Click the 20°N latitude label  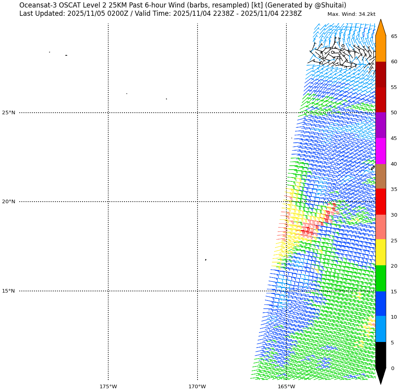[x=9, y=202]
